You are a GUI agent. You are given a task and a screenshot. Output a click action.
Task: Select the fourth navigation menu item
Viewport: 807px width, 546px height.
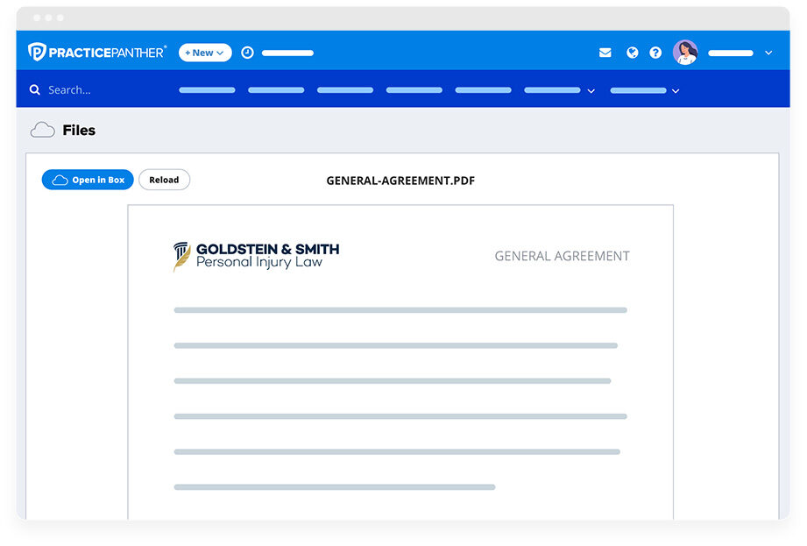click(414, 90)
